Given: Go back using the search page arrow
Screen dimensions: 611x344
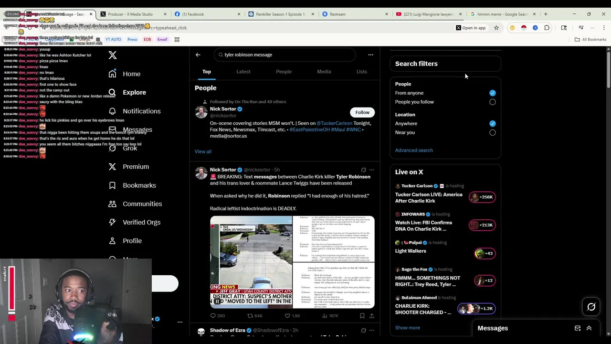Looking at the screenshot, I should (x=198, y=54).
